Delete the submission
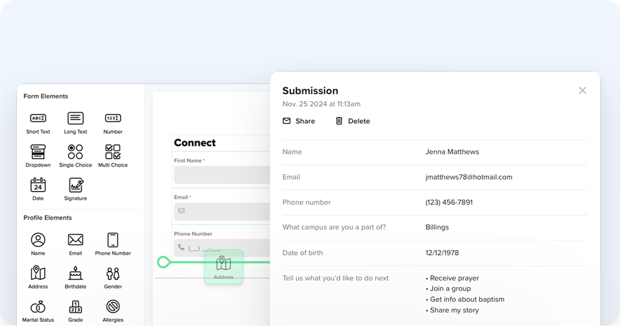The height and width of the screenshot is (326, 621). [353, 121]
